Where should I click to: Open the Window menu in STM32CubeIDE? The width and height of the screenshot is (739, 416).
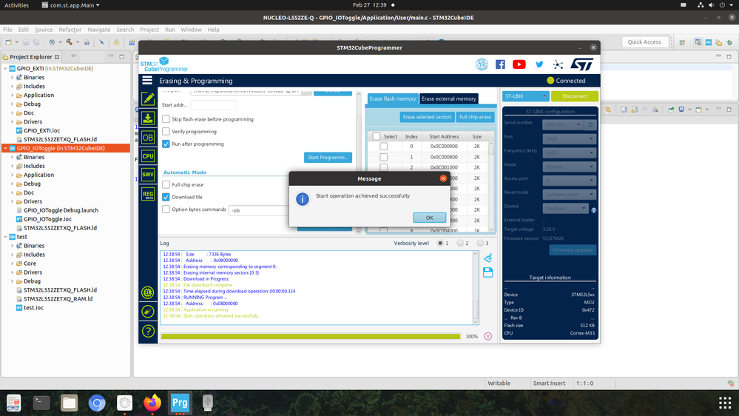click(191, 30)
